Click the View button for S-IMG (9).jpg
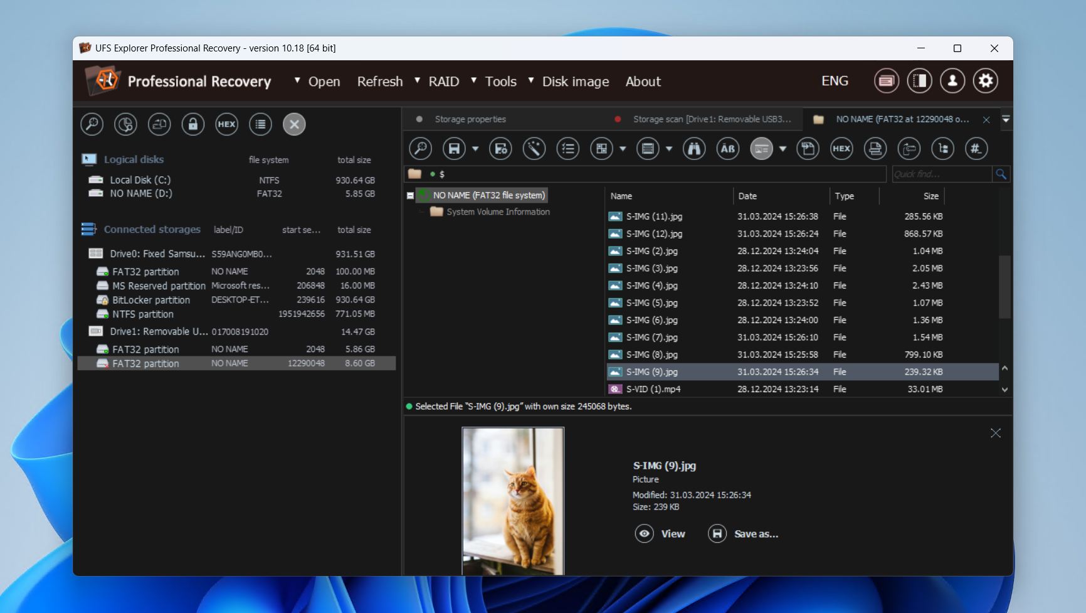1086x613 pixels. coord(660,534)
